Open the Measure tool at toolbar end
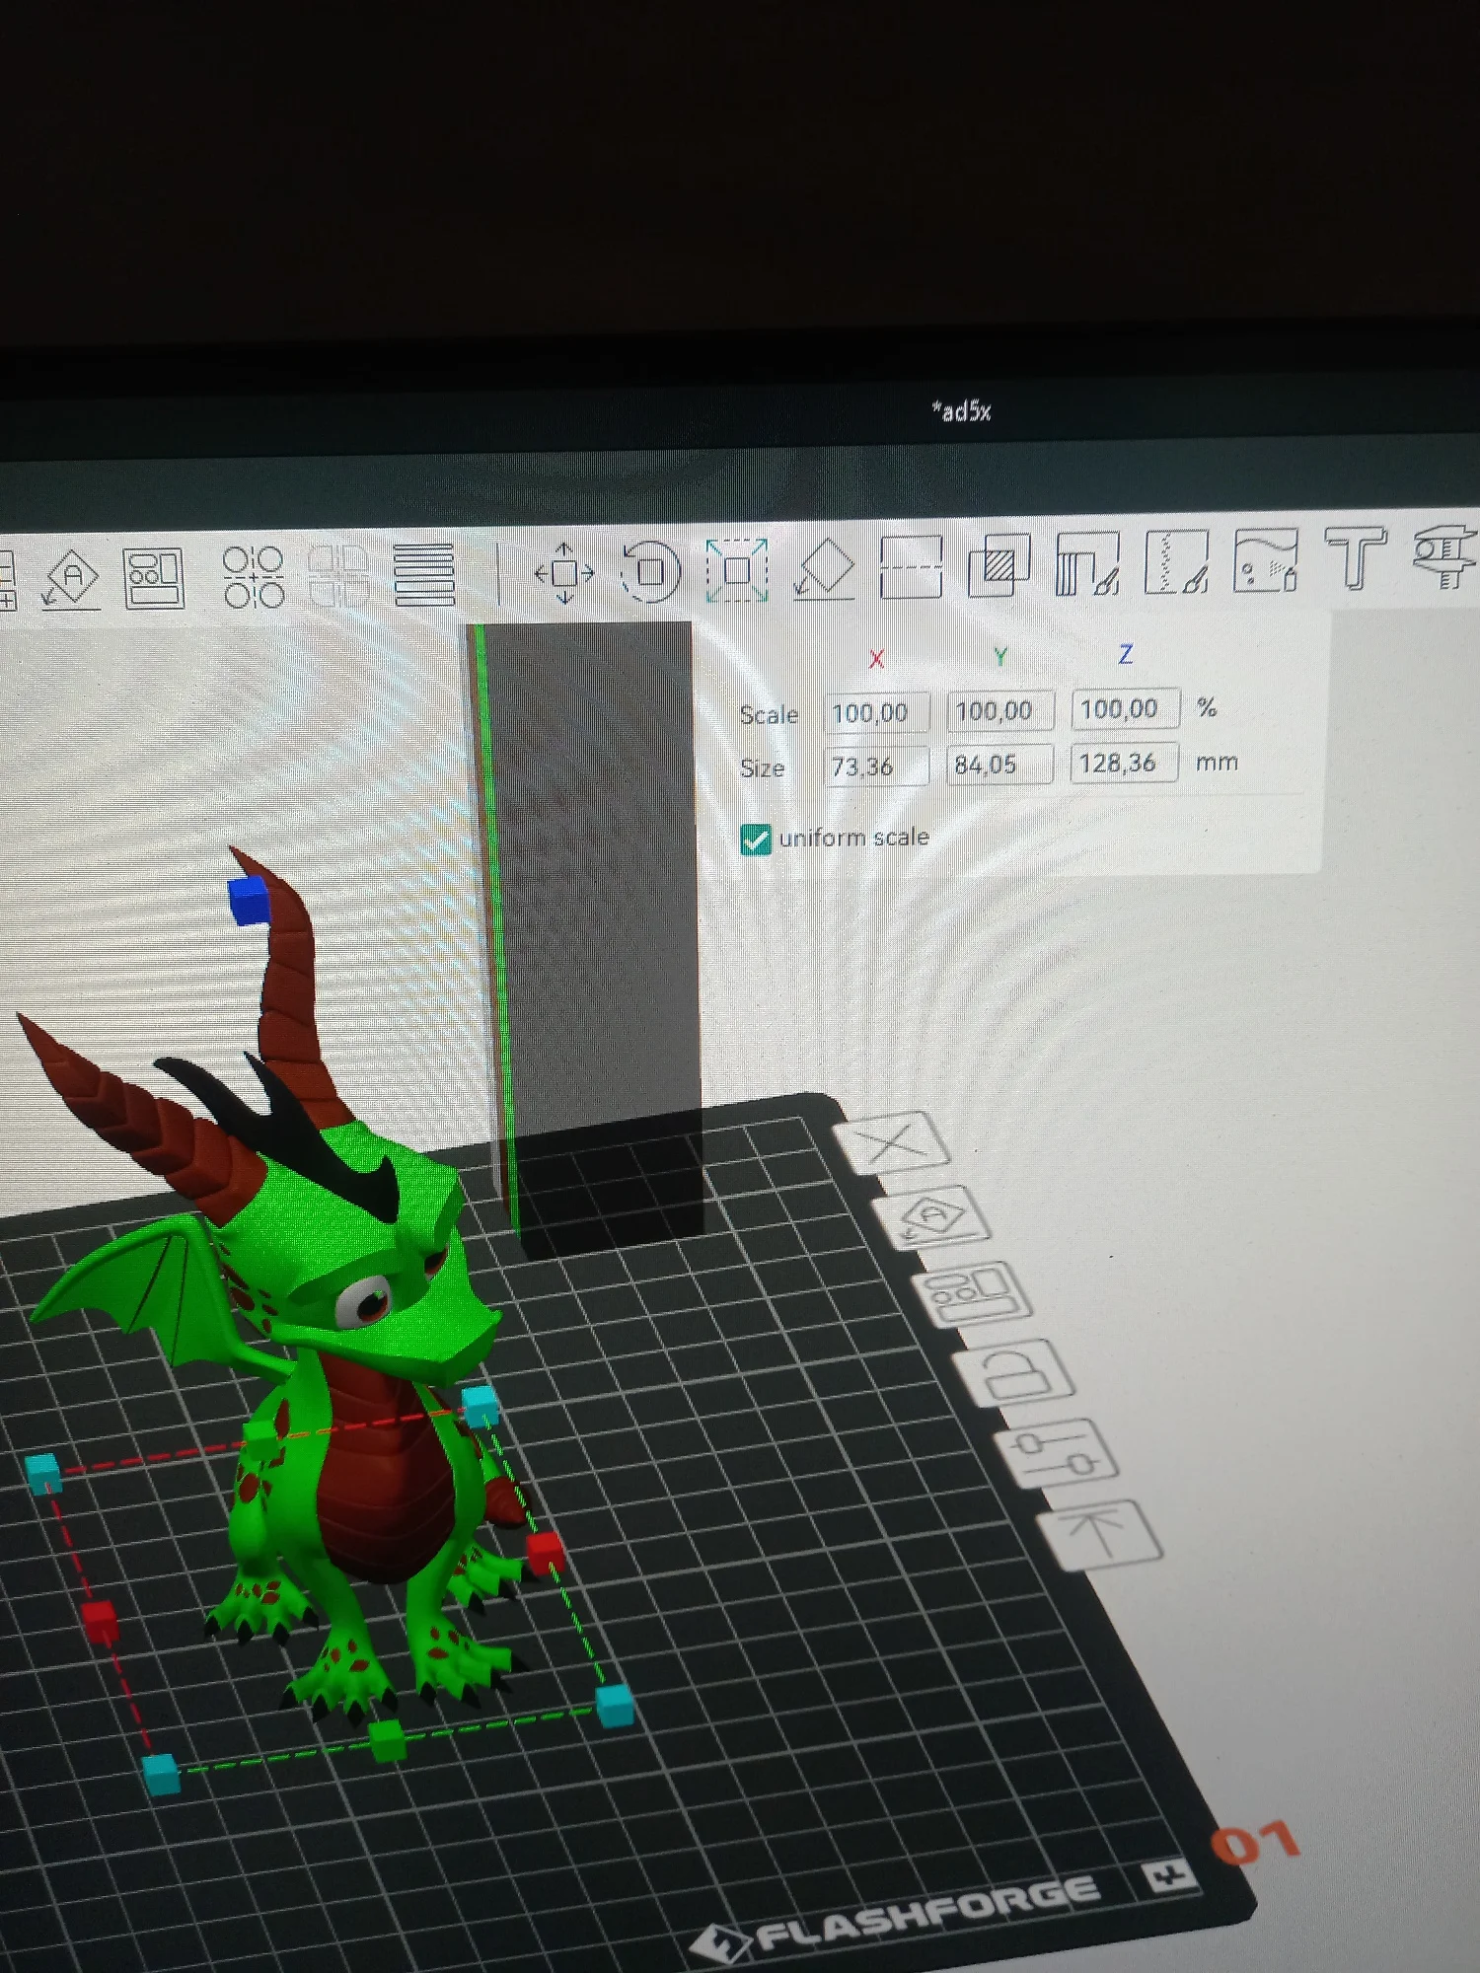1480x1973 pixels. (x=1446, y=556)
